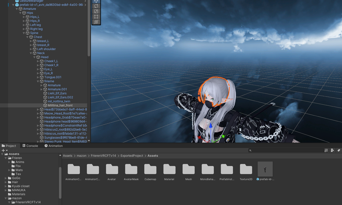Viewport: 342px width, 205px height.
Task: Expand the Armature.001 node
Action: click(42, 89)
